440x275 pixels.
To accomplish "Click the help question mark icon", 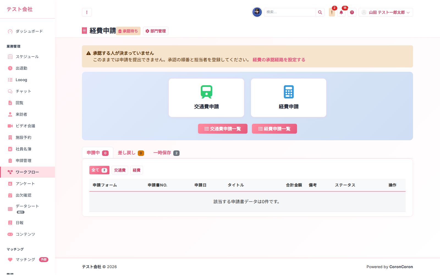I will point(352,12).
